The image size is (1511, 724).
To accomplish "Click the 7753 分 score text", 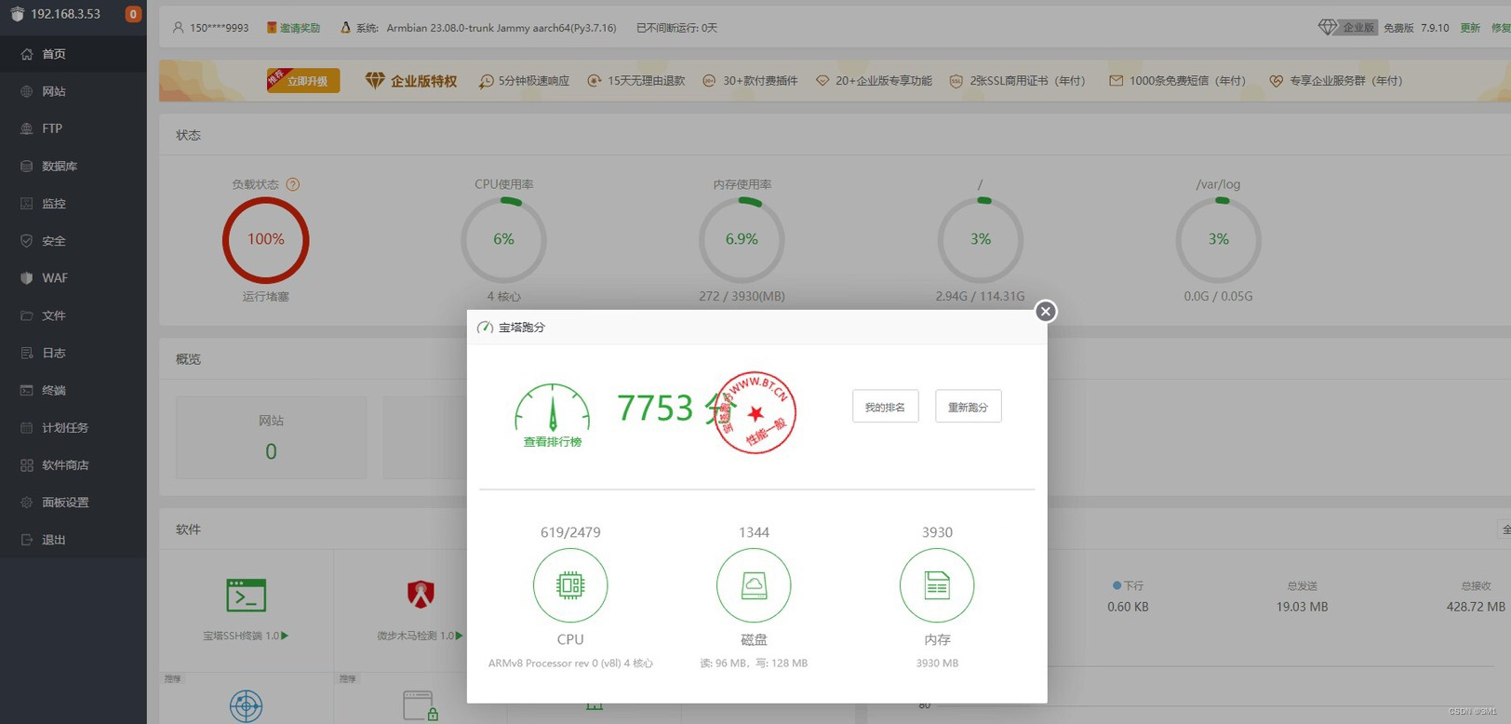I will pos(676,408).
